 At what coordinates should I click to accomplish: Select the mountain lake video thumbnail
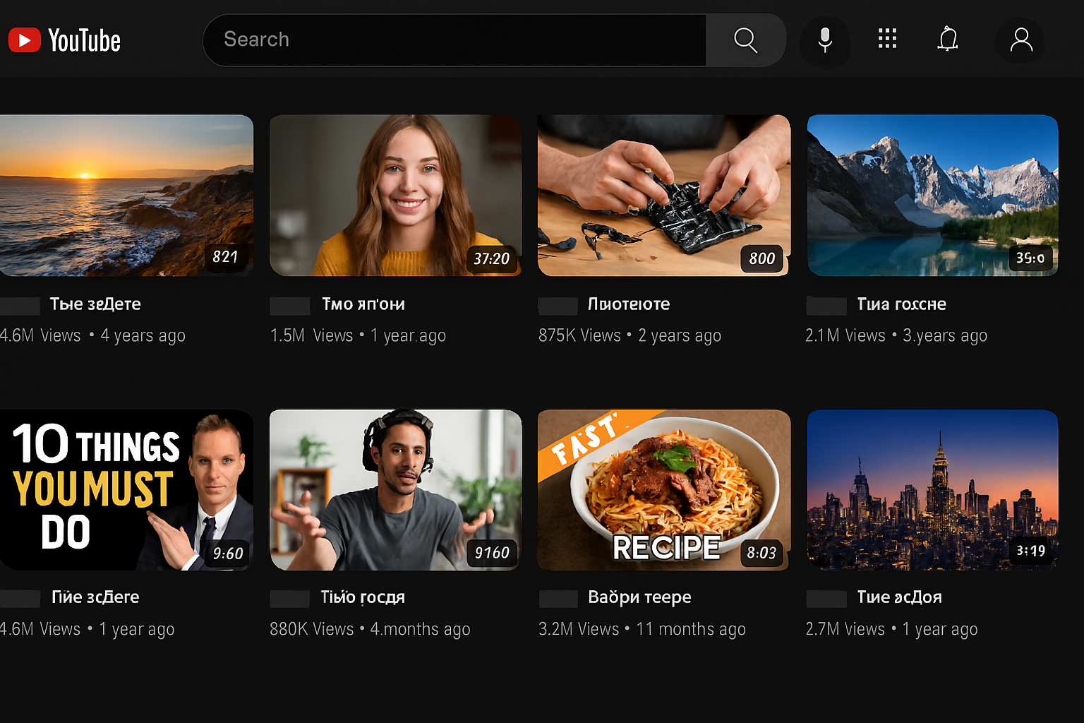(932, 196)
